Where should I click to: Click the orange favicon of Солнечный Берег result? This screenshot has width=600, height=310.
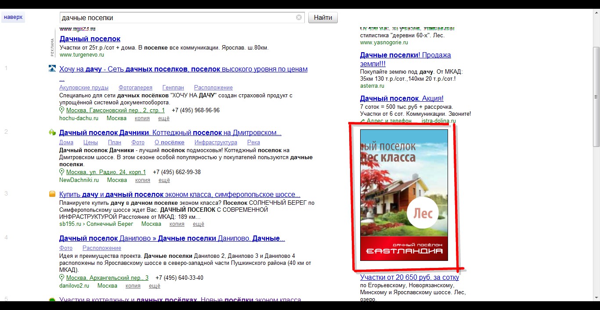52,194
